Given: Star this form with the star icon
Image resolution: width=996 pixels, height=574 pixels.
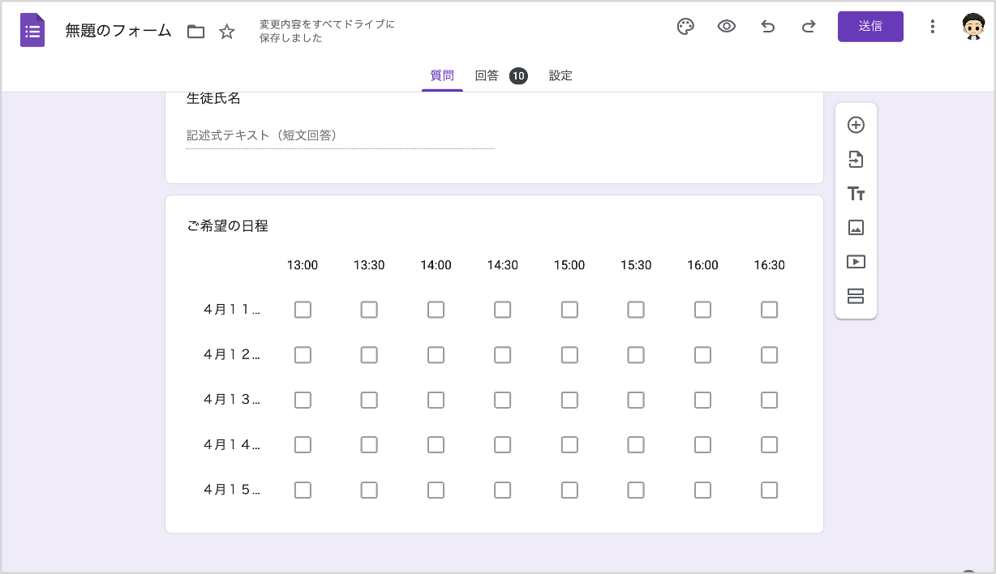Looking at the screenshot, I should pyautogui.click(x=227, y=32).
